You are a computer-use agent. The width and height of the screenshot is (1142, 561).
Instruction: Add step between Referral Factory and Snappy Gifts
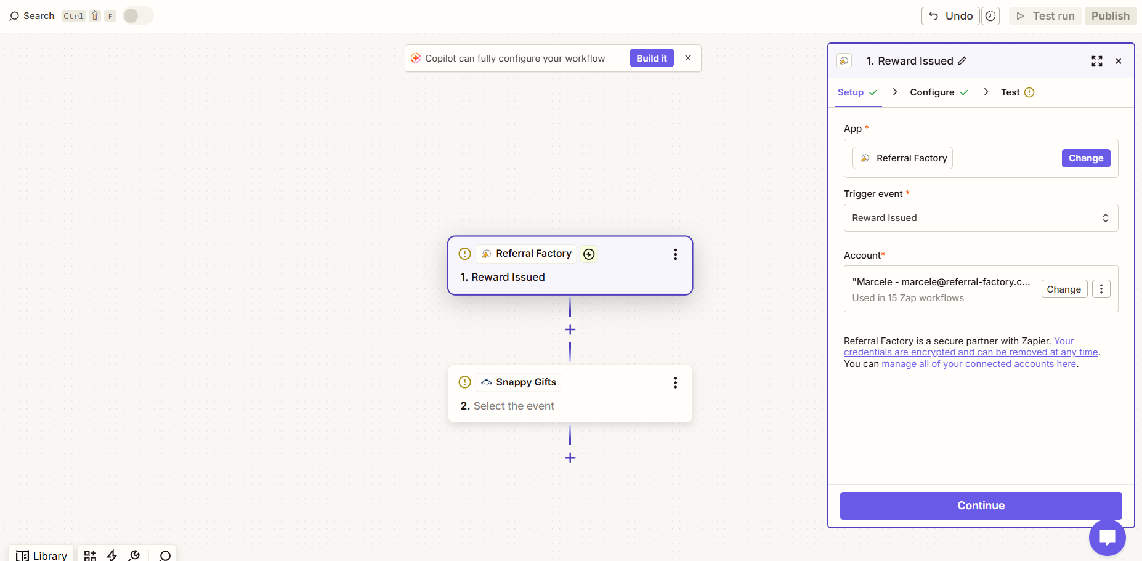click(570, 329)
